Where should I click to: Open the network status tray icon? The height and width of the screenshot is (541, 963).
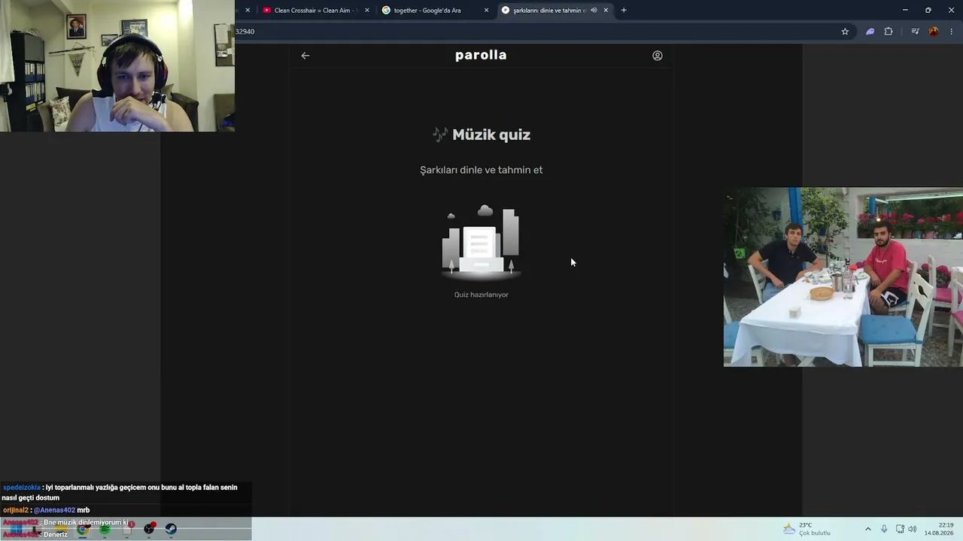coord(900,529)
